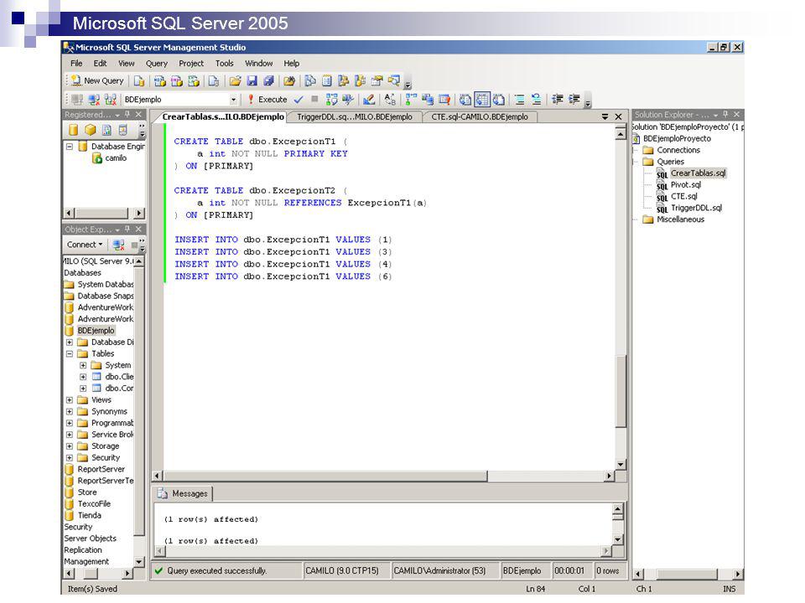805x603 pixels.
Task: Click the Change Connection icon
Action: point(110,100)
